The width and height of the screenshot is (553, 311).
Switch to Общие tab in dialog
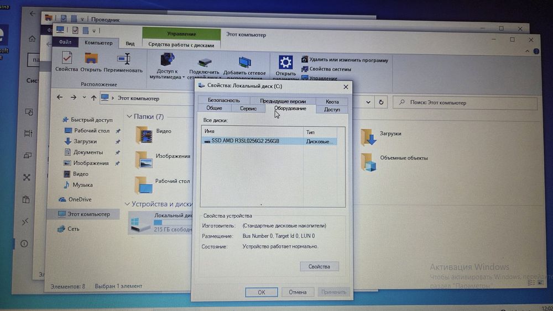click(214, 108)
